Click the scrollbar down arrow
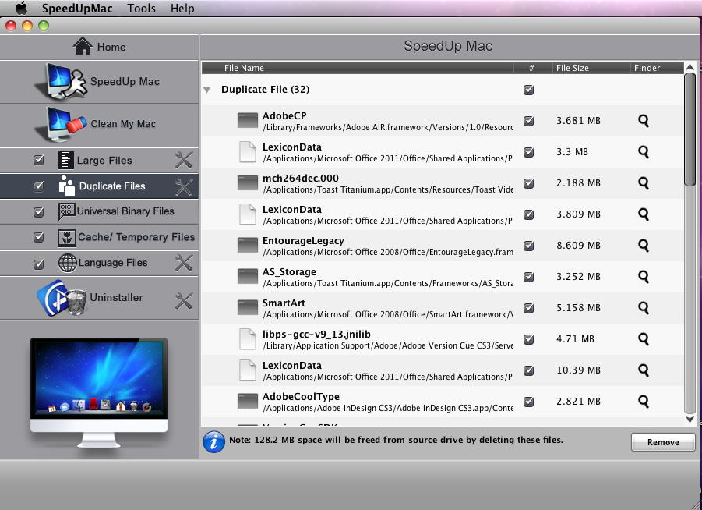Viewport: 702px width, 510px height. click(x=690, y=420)
